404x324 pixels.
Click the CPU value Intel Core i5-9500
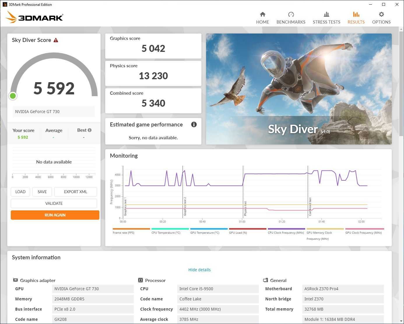coord(218,289)
